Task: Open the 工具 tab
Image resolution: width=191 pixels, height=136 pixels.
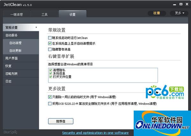Action: pyautogui.click(x=45, y=15)
